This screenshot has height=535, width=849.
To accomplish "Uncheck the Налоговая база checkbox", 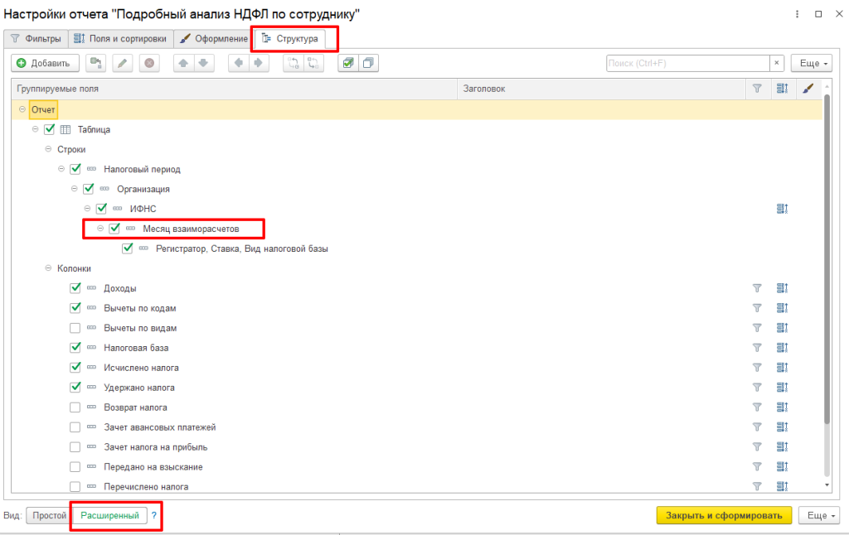I will pyautogui.click(x=75, y=348).
